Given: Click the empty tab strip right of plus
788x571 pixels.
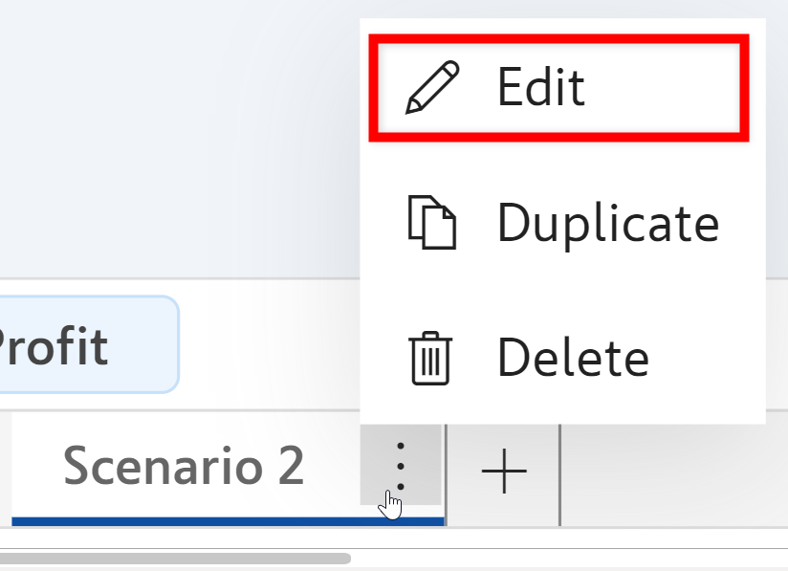Looking at the screenshot, I should tap(669, 472).
